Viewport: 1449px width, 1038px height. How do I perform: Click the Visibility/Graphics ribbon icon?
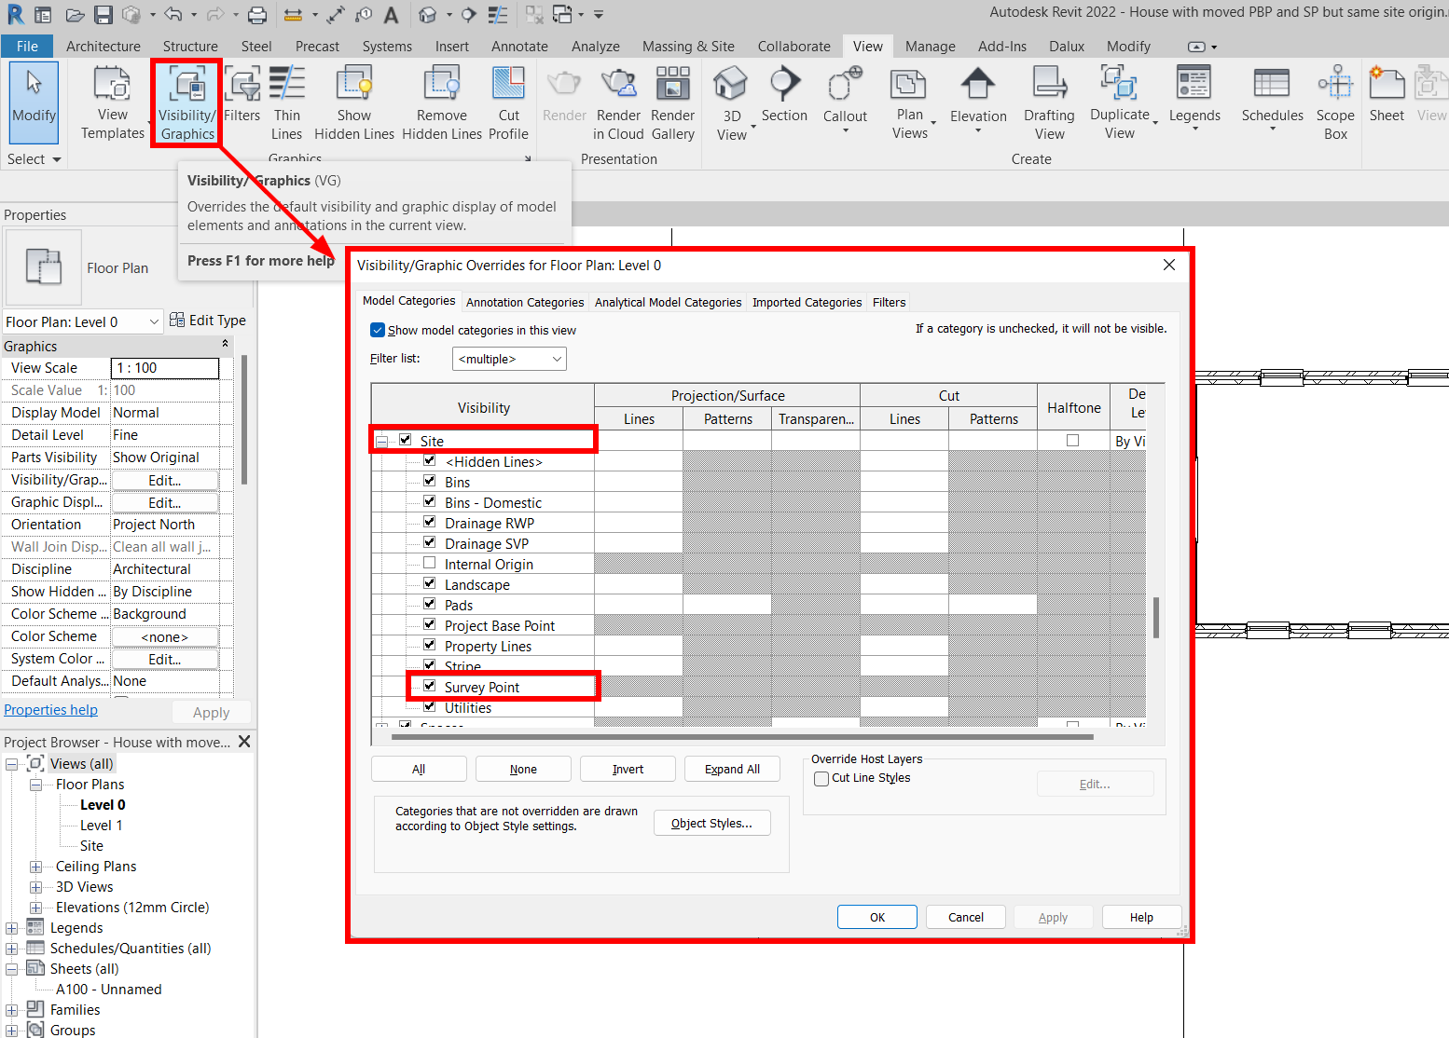[186, 102]
